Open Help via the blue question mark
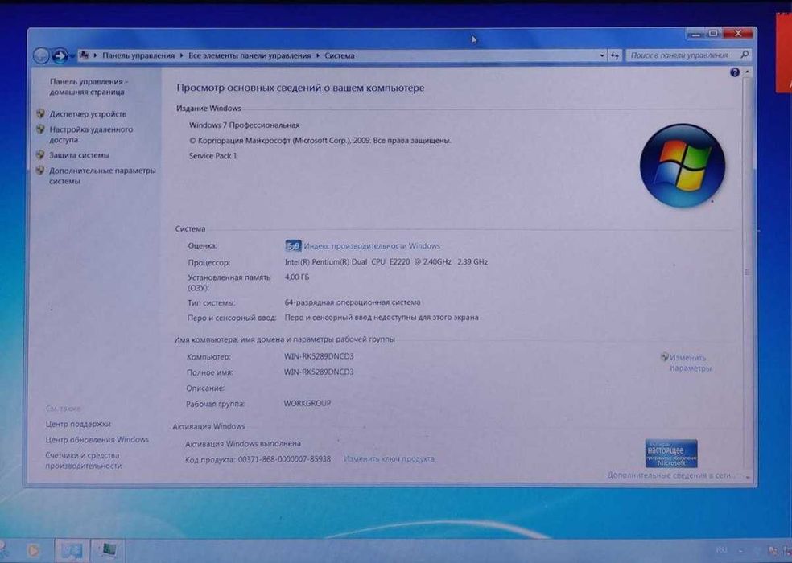Screen dimensions: 792x563 click(x=735, y=72)
